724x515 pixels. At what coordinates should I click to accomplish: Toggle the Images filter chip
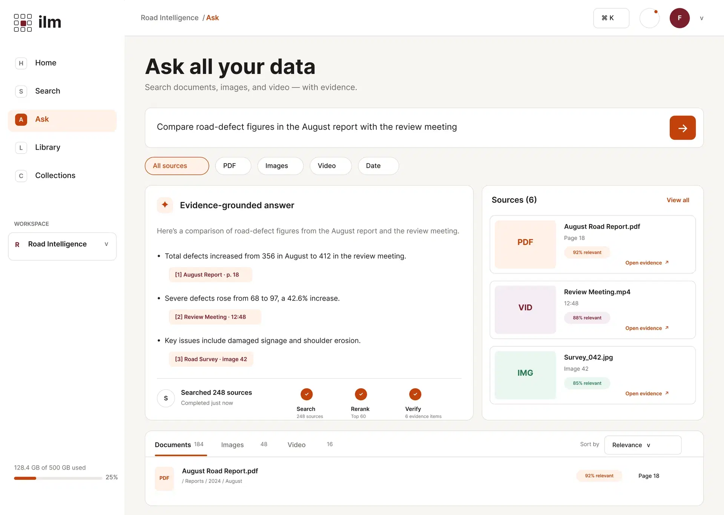pos(281,166)
